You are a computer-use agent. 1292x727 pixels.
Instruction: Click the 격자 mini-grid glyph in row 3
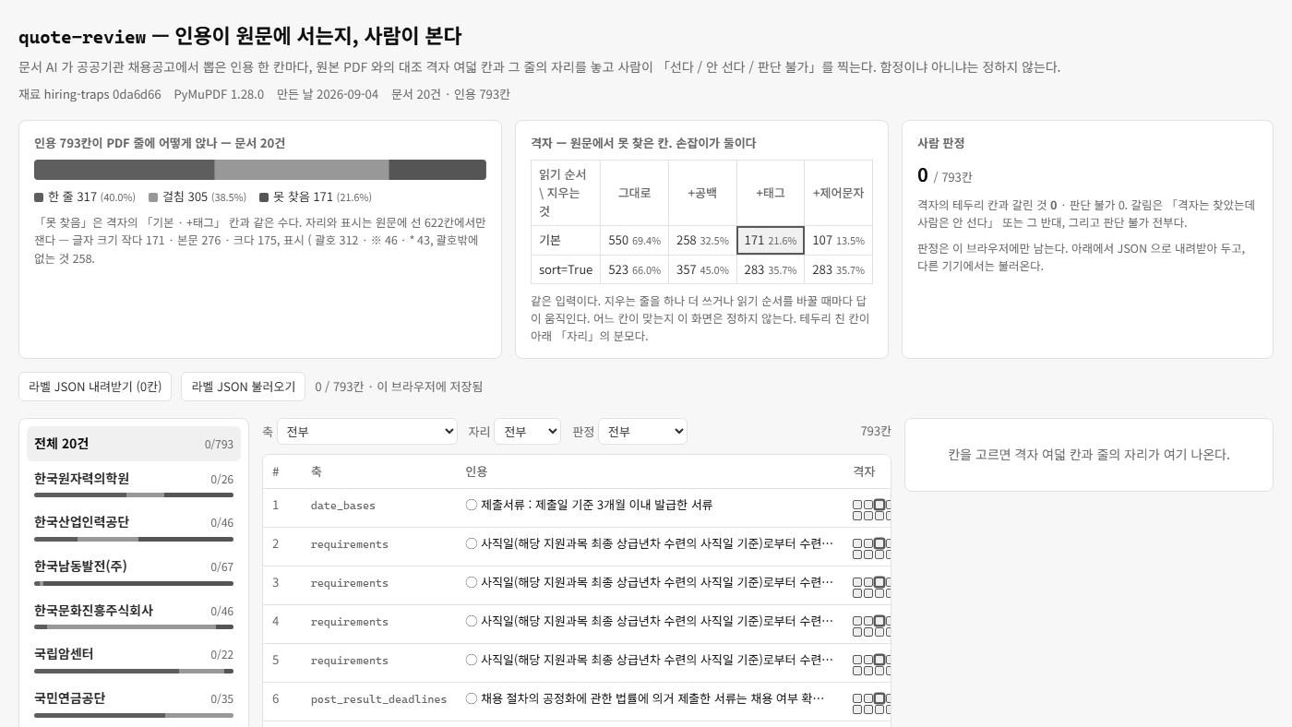click(874, 588)
